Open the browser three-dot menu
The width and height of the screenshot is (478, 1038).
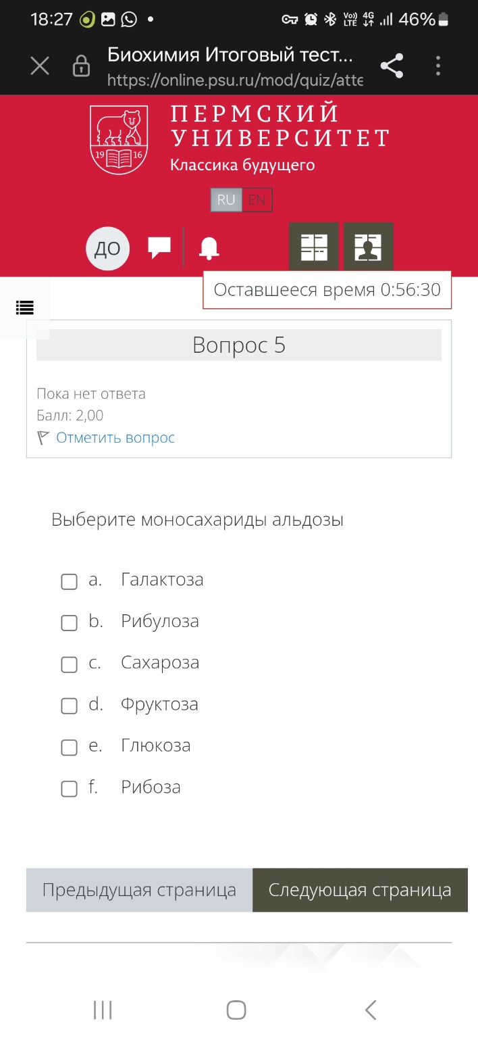click(x=437, y=65)
